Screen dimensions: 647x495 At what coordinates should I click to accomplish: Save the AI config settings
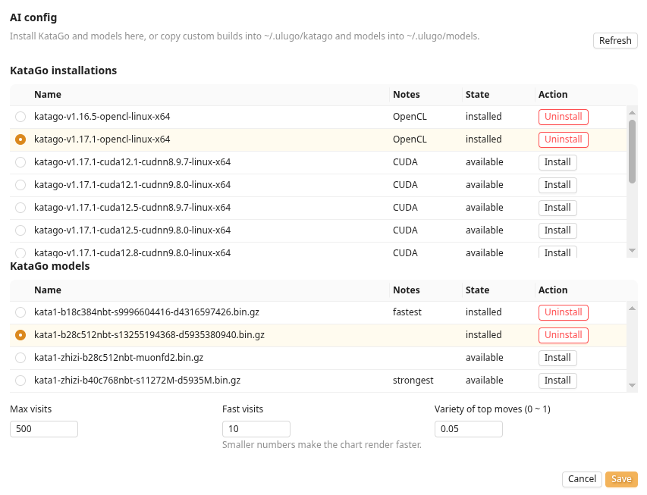[x=621, y=479]
